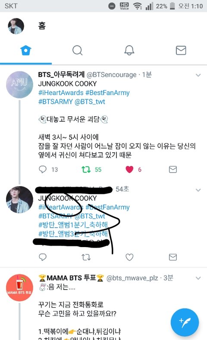Reply to the 54초 tweet
Screen dimensions: 207x340
(x=43, y=257)
